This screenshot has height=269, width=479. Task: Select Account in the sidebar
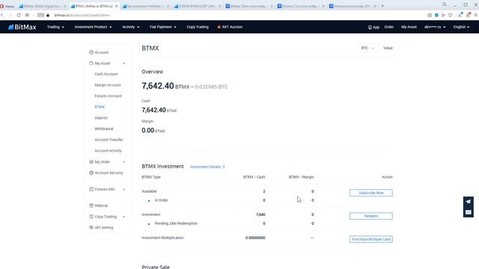pyautogui.click(x=102, y=52)
